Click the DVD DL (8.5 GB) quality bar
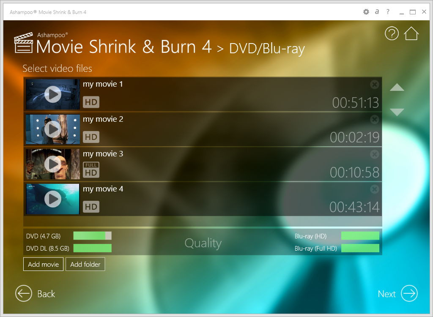 click(93, 248)
